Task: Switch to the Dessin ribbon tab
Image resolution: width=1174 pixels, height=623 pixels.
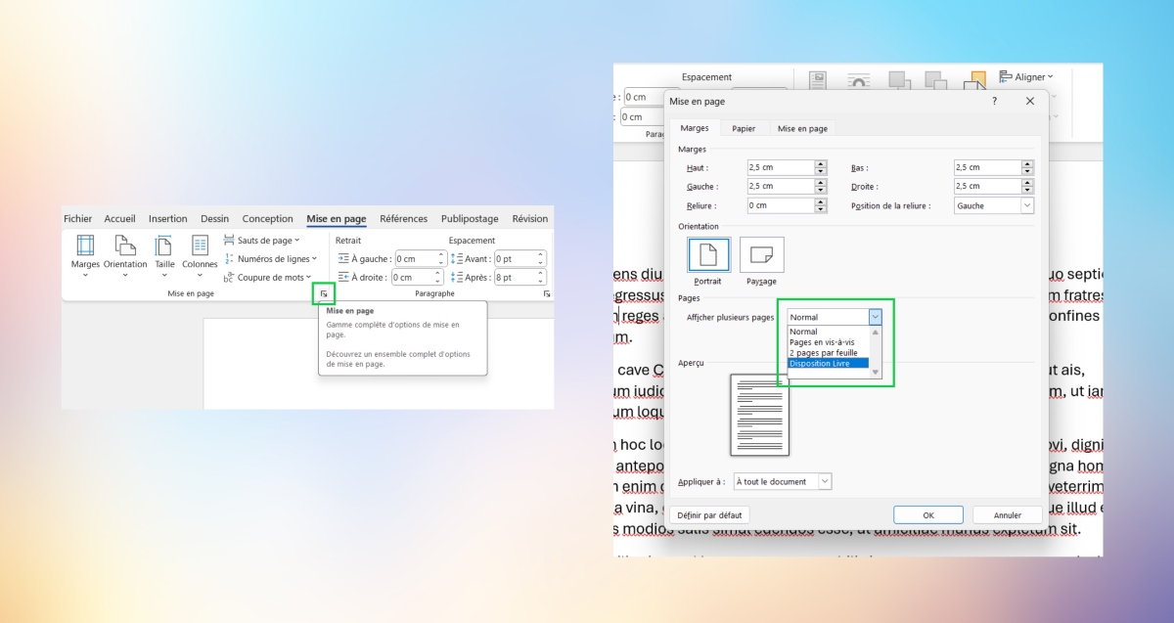Action: tap(214, 219)
